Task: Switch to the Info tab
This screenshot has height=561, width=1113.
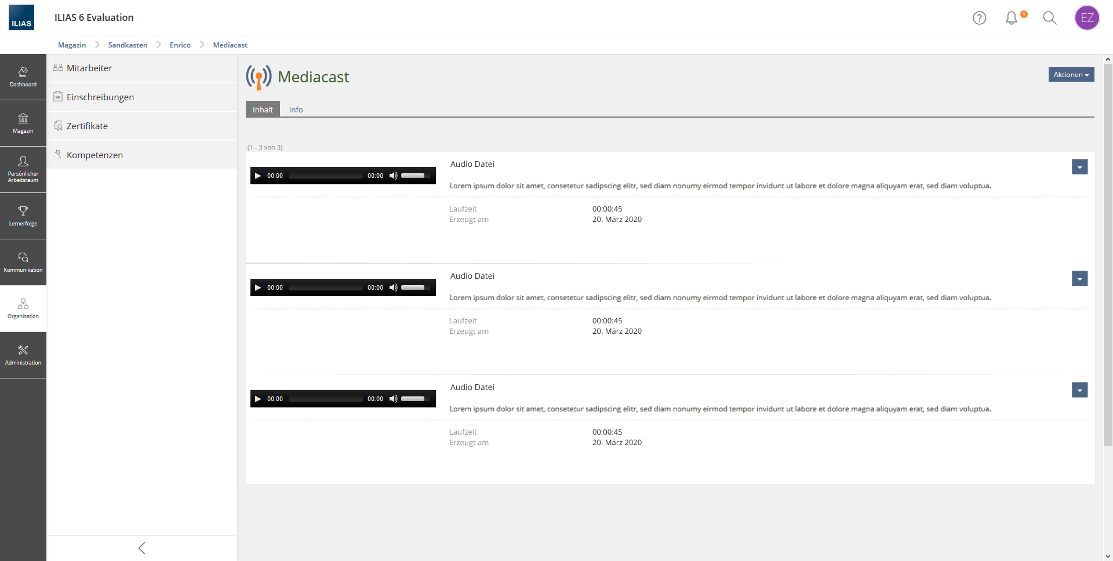Action: click(x=296, y=110)
